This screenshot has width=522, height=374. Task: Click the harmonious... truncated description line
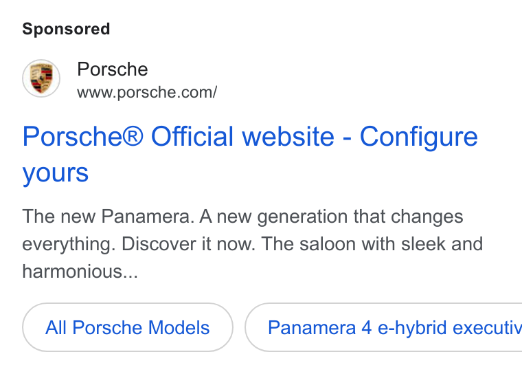click(x=80, y=272)
